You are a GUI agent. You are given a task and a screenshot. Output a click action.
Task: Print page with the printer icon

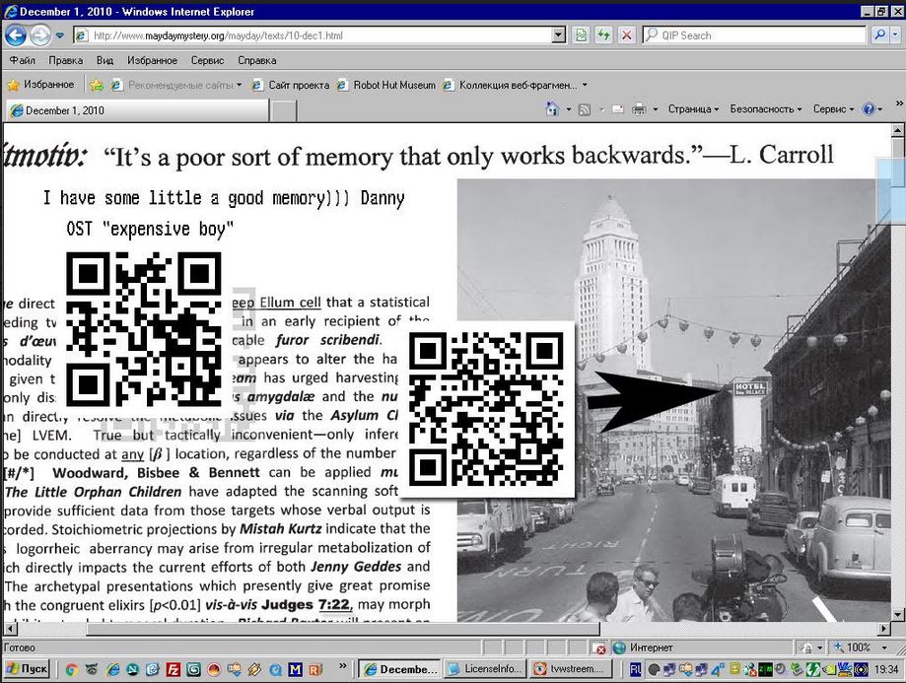coord(639,109)
